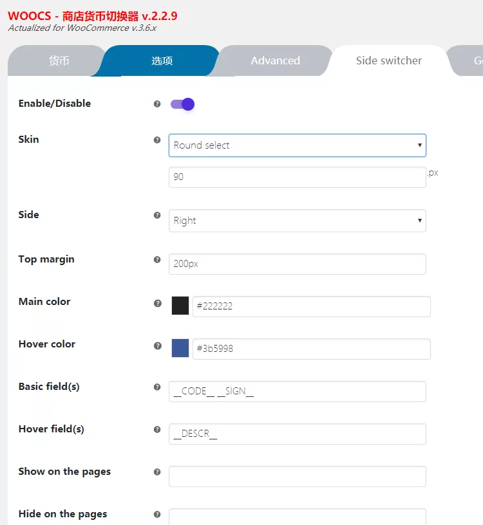Show help tooltip for Hover color
The width and height of the screenshot is (483, 525).
pyautogui.click(x=157, y=346)
